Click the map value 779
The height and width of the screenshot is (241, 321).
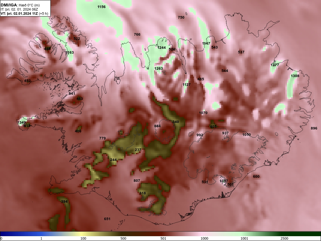coord(102,138)
